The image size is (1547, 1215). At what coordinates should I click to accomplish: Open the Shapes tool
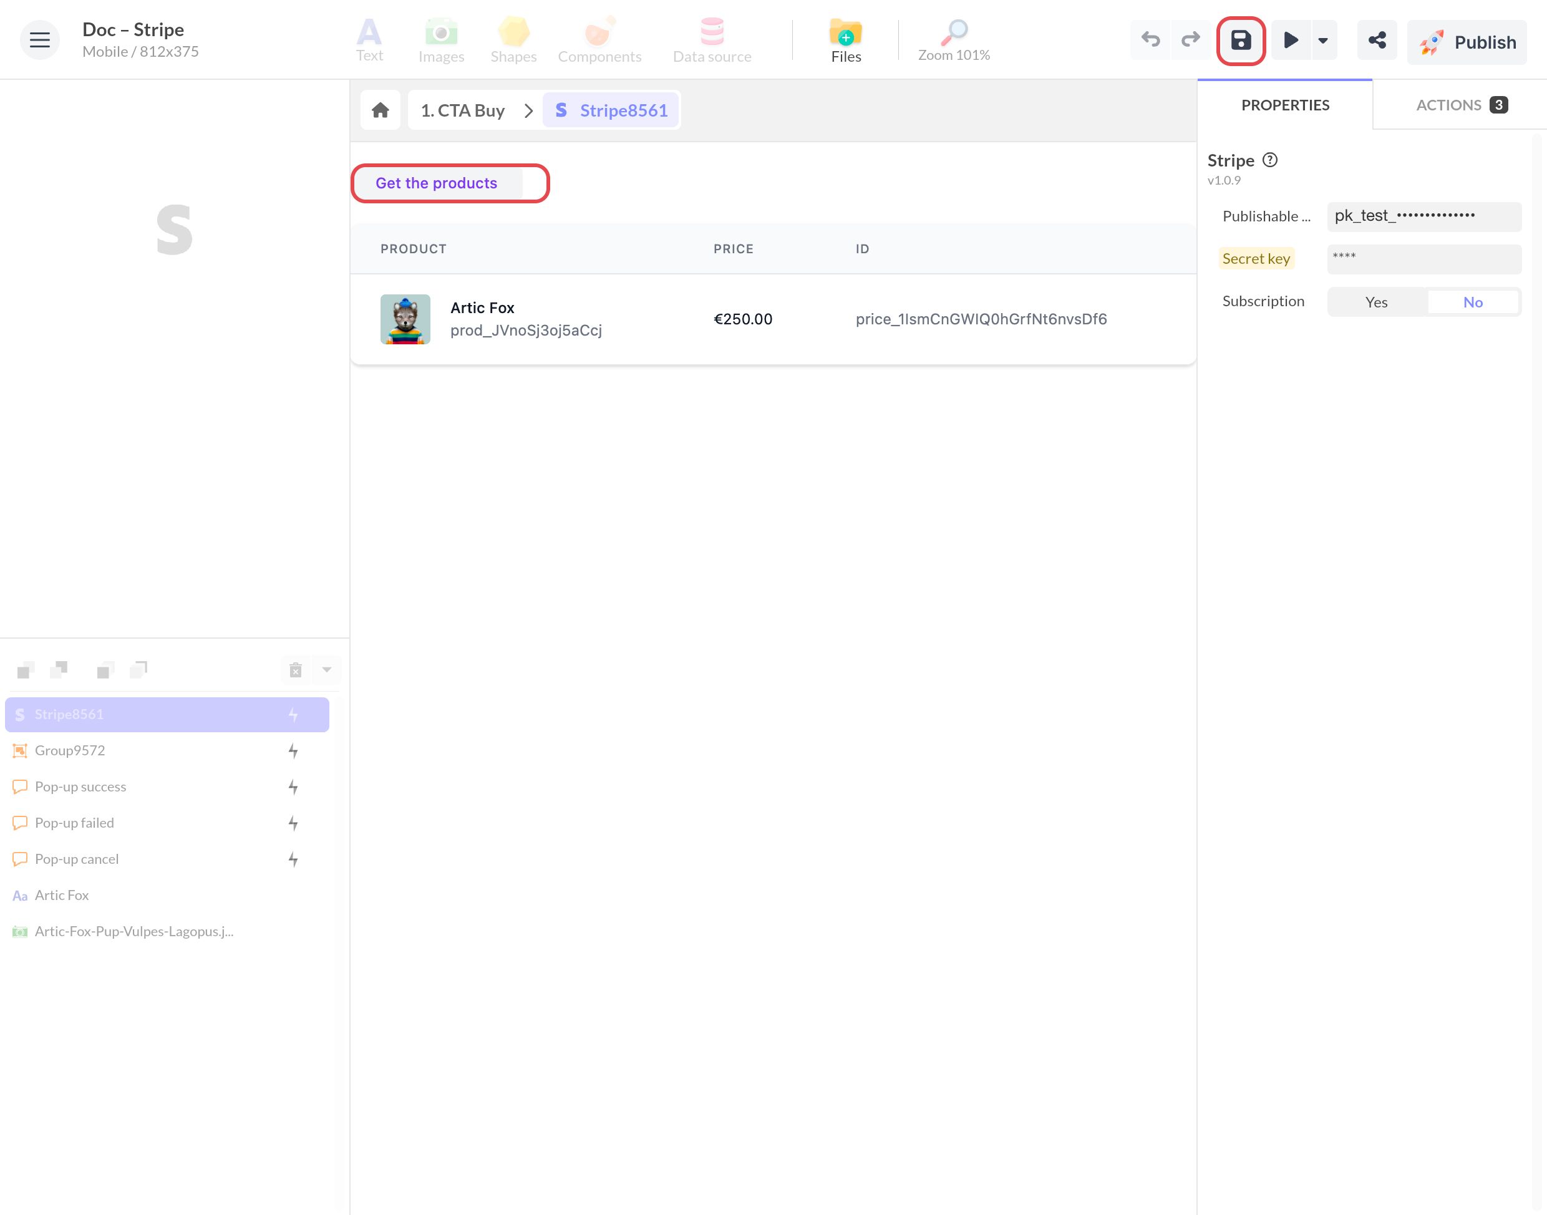pyautogui.click(x=513, y=41)
